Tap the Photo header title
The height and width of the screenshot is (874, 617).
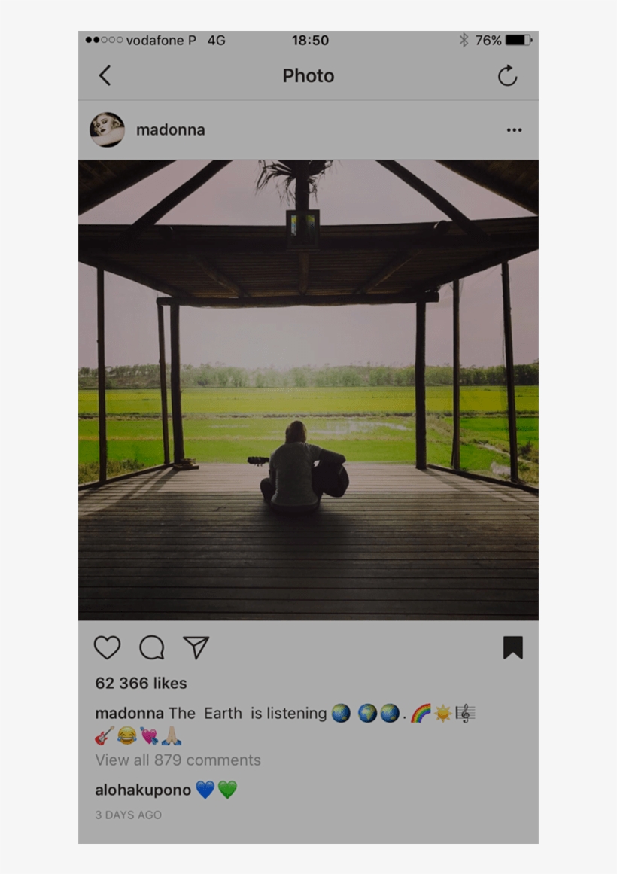coord(308,75)
